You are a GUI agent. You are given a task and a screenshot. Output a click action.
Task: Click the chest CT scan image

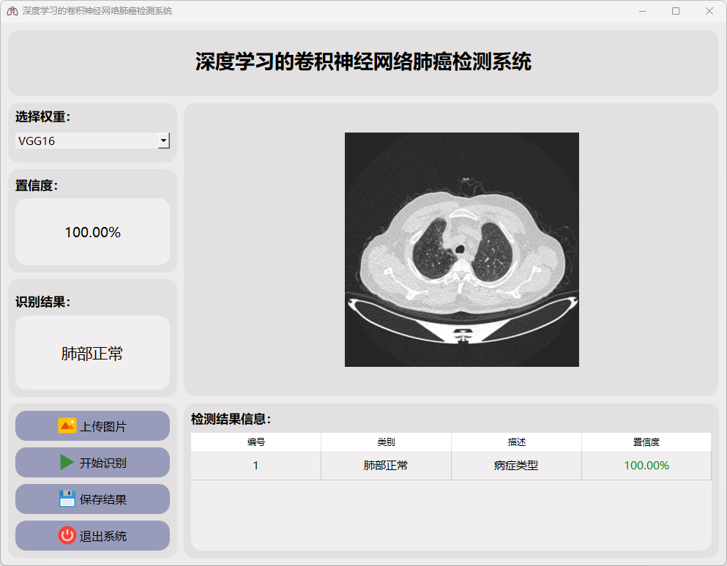point(461,250)
